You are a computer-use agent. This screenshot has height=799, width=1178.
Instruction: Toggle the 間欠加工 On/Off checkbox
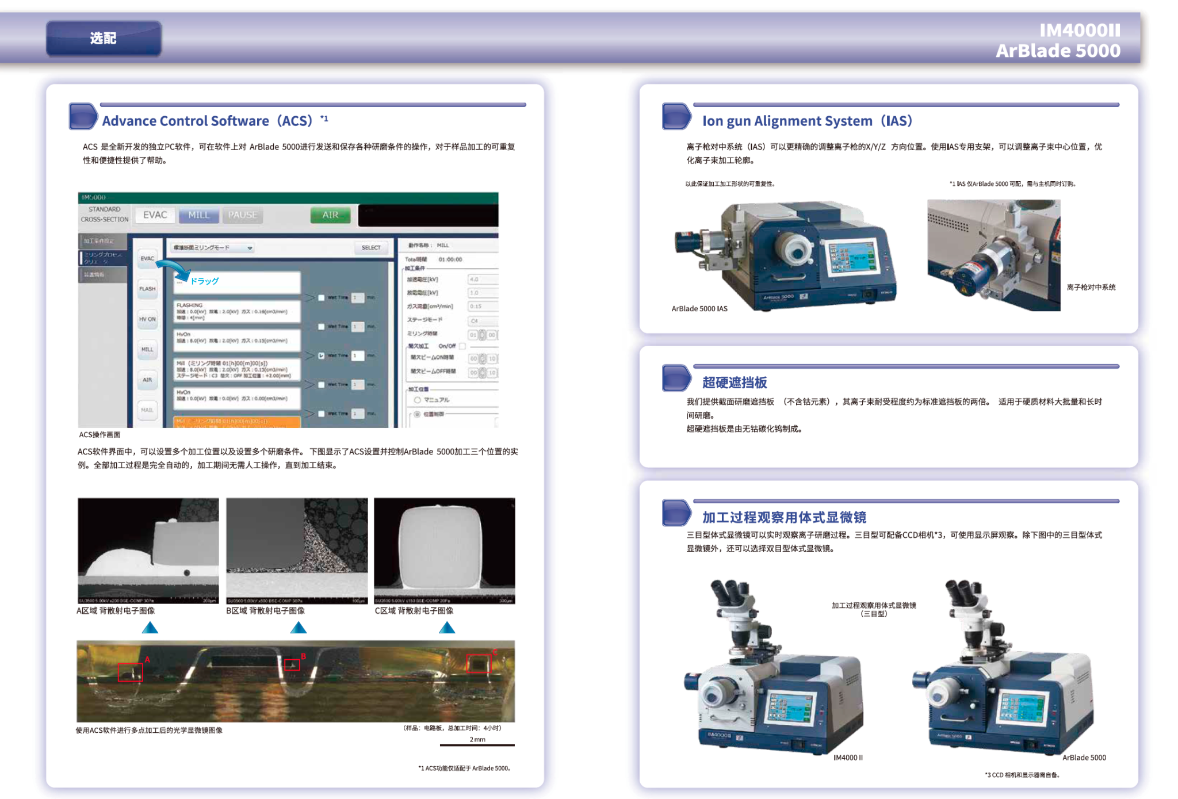(x=462, y=346)
